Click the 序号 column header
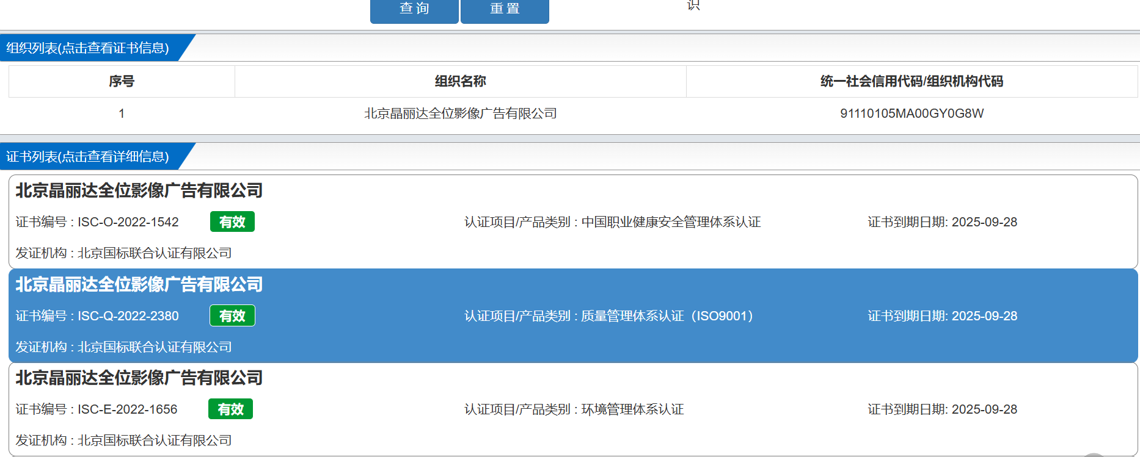The height and width of the screenshot is (457, 1140). pos(122,81)
